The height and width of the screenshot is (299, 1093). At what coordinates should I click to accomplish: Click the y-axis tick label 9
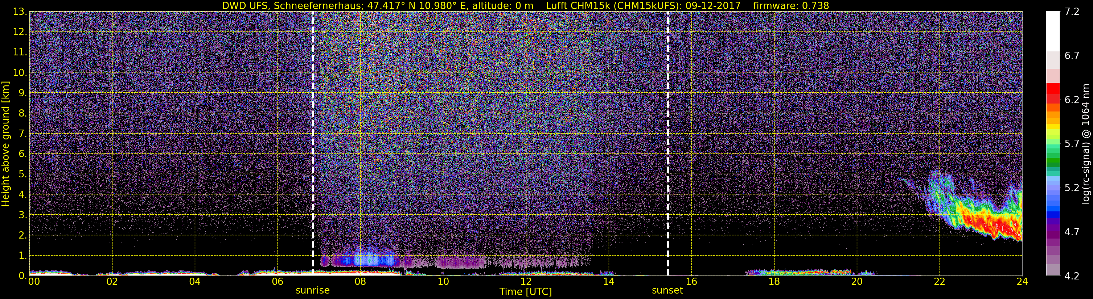tap(22, 93)
